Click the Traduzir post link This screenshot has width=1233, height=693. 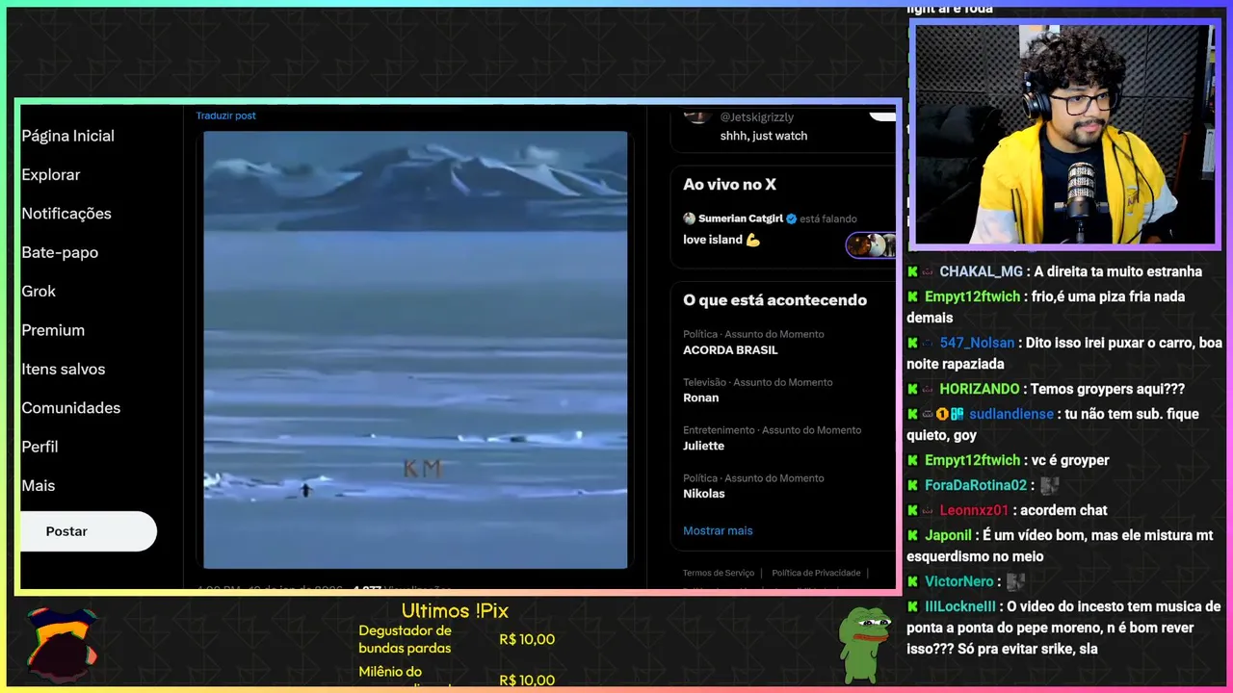coord(226,115)
